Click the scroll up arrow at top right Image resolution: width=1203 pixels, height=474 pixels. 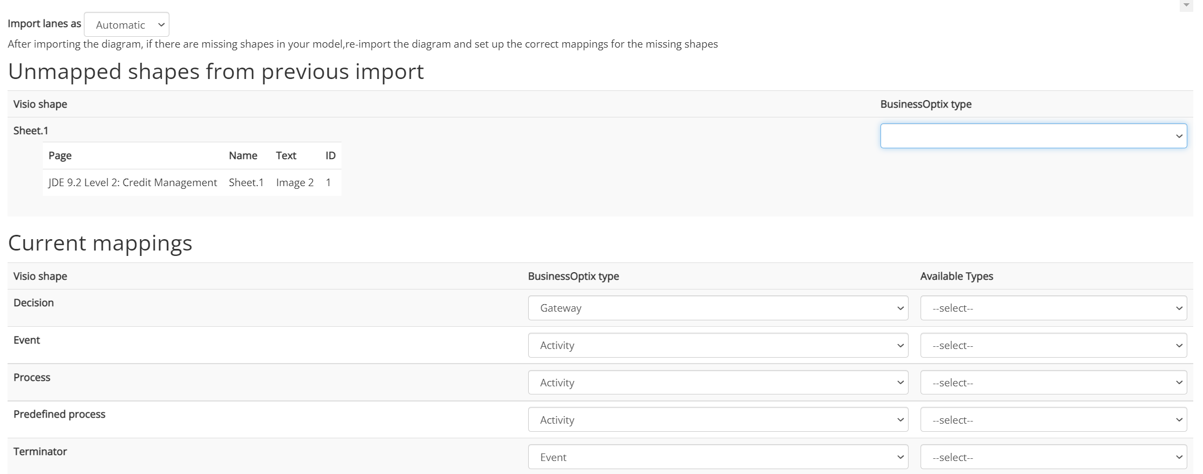point(1186,5)
